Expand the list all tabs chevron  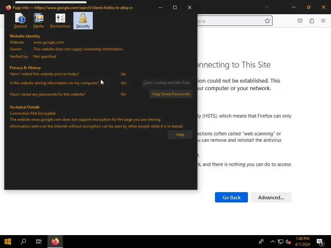pyautogui.click(x=267, y=7)
